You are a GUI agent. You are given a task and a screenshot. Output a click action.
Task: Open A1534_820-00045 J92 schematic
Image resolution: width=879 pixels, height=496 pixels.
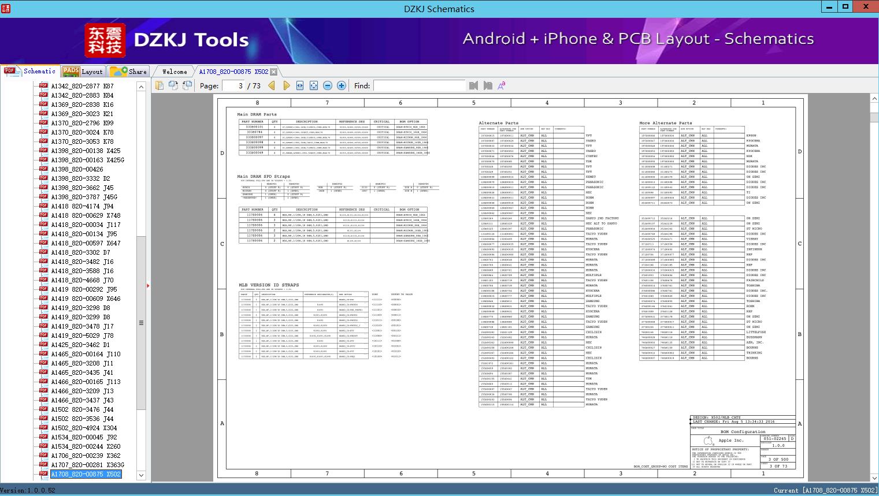pyautogui.click(x=84, y=437)
